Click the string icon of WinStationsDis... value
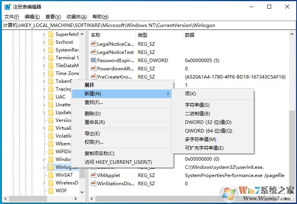The height and width of the screenshot is (204, 297). click(x=93, y=183)
